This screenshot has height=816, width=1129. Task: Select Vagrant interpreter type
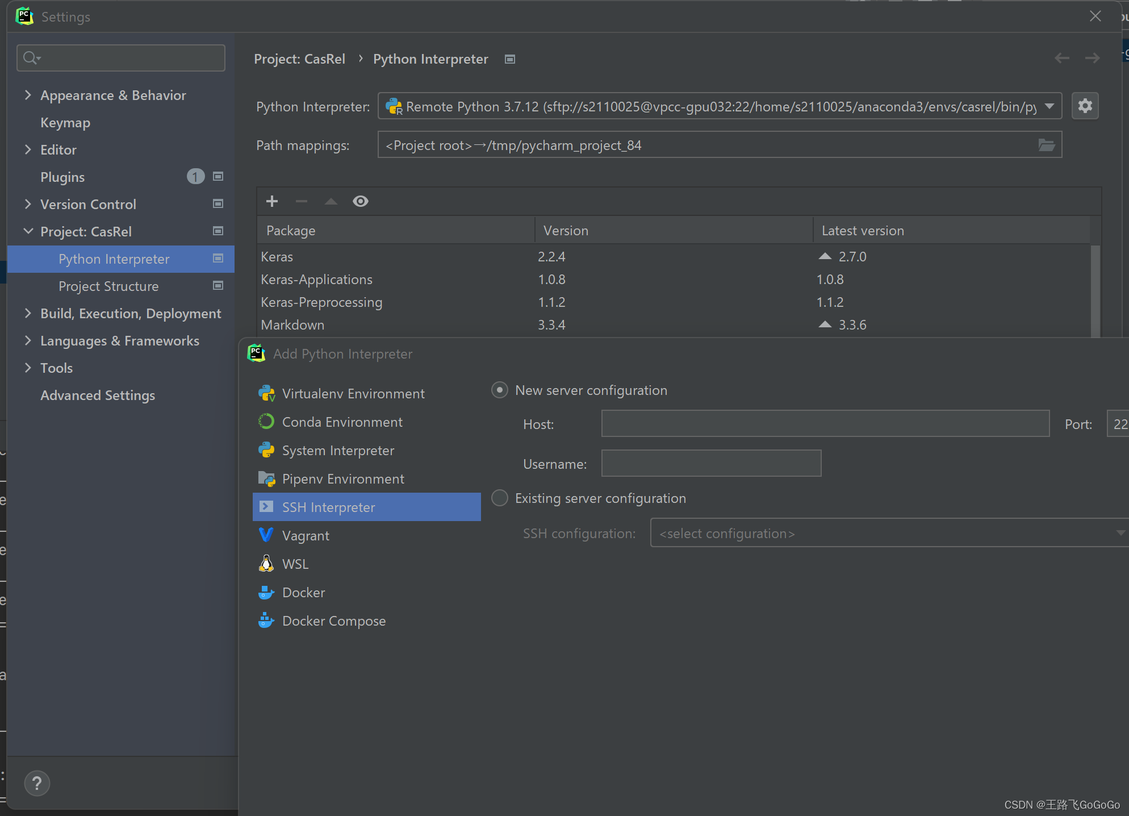305,535
